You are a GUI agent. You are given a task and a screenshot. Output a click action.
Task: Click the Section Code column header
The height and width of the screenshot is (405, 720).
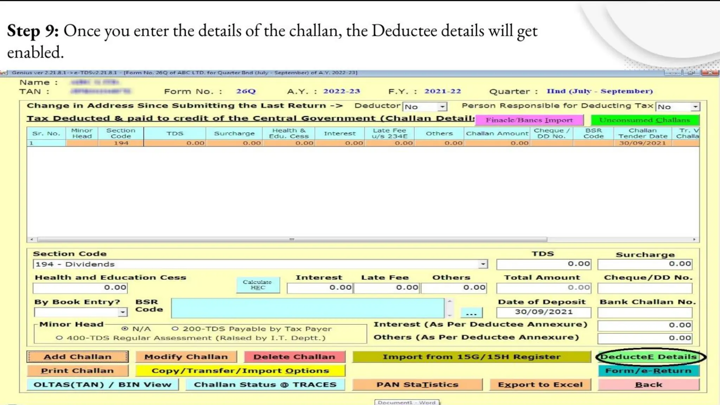[x=121, y=133]
